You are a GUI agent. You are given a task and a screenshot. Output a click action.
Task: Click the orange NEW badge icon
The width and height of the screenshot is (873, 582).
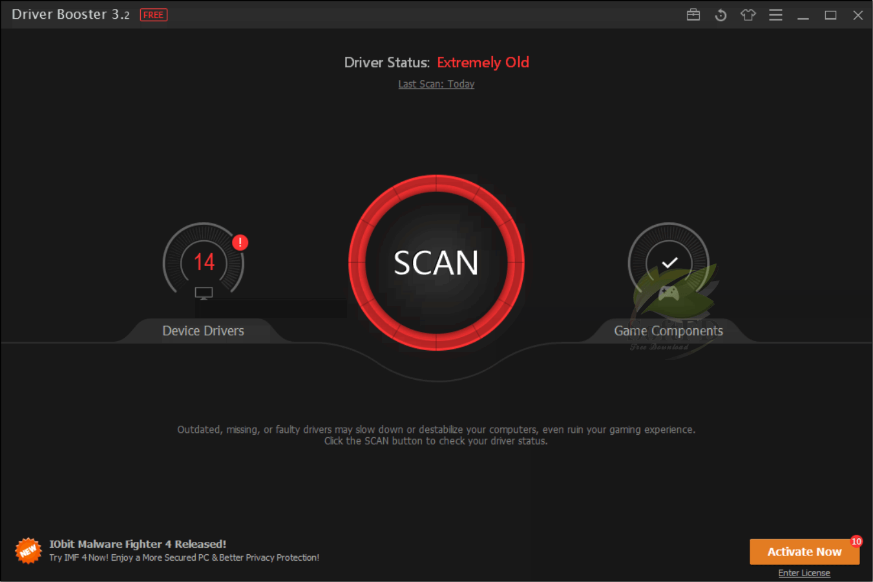pyautogui.click(x=28, y=550)
